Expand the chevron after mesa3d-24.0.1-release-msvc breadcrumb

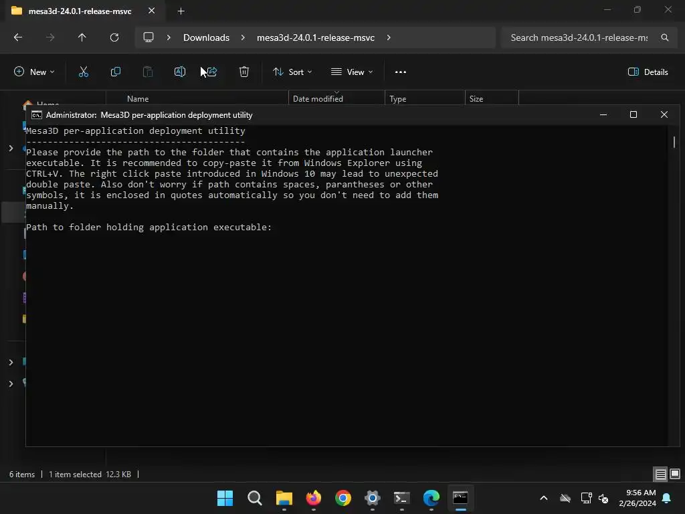point(389,37)
